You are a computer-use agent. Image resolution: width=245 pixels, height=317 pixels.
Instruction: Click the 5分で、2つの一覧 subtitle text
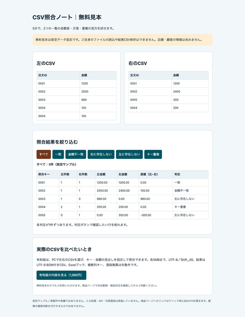pos(74,28)
